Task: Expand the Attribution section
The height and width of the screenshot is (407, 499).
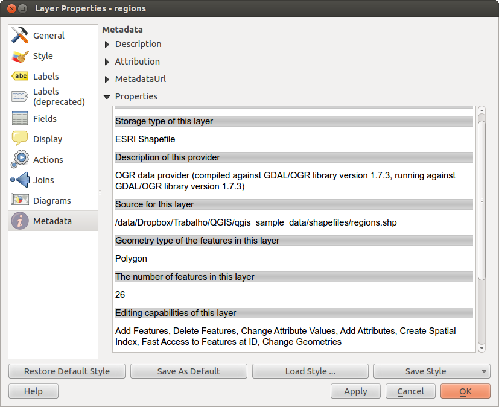Action: (x=107, y=62)
